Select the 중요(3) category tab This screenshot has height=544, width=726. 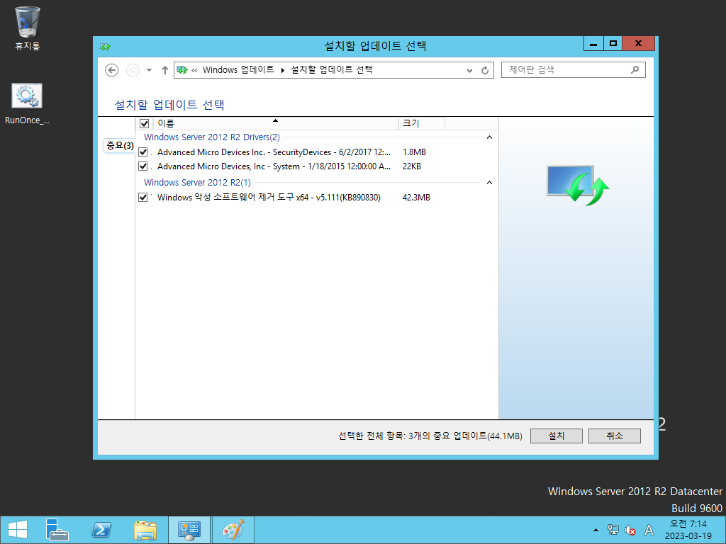click(x=120, y=146)
